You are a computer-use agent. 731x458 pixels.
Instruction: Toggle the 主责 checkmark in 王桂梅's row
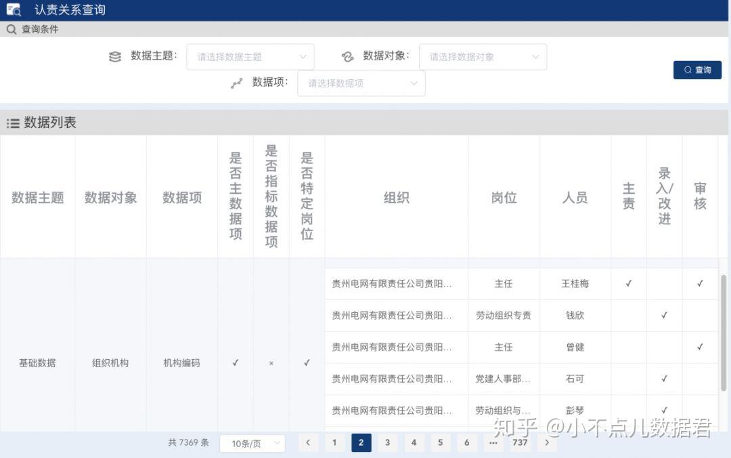coord(628,284)
